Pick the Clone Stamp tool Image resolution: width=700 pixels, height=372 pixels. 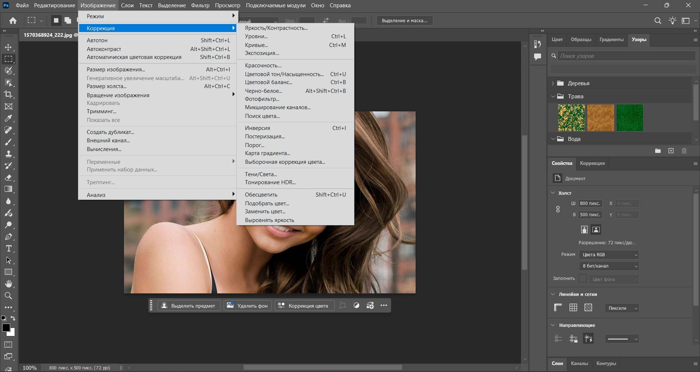pyautogui.click(x=8, y=154)
